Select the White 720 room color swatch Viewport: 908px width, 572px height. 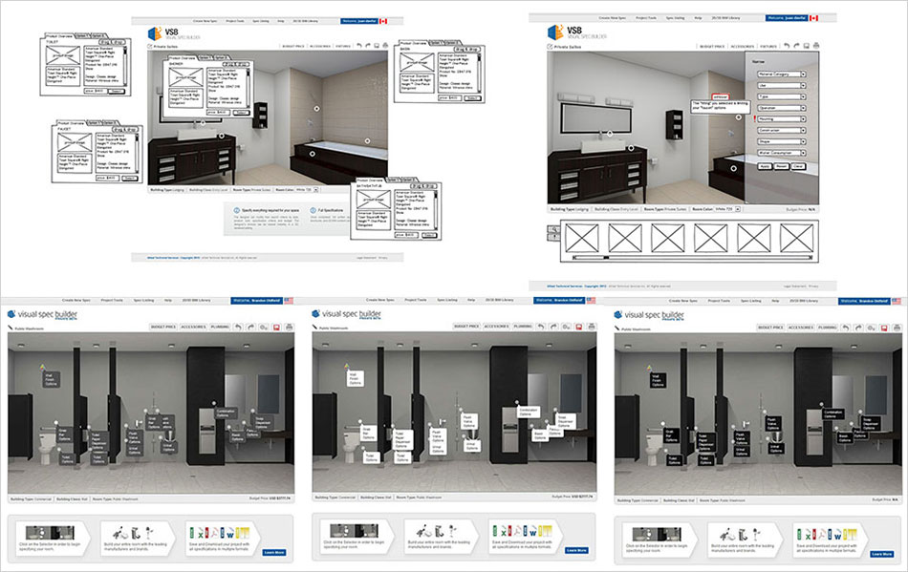(725, 209)
